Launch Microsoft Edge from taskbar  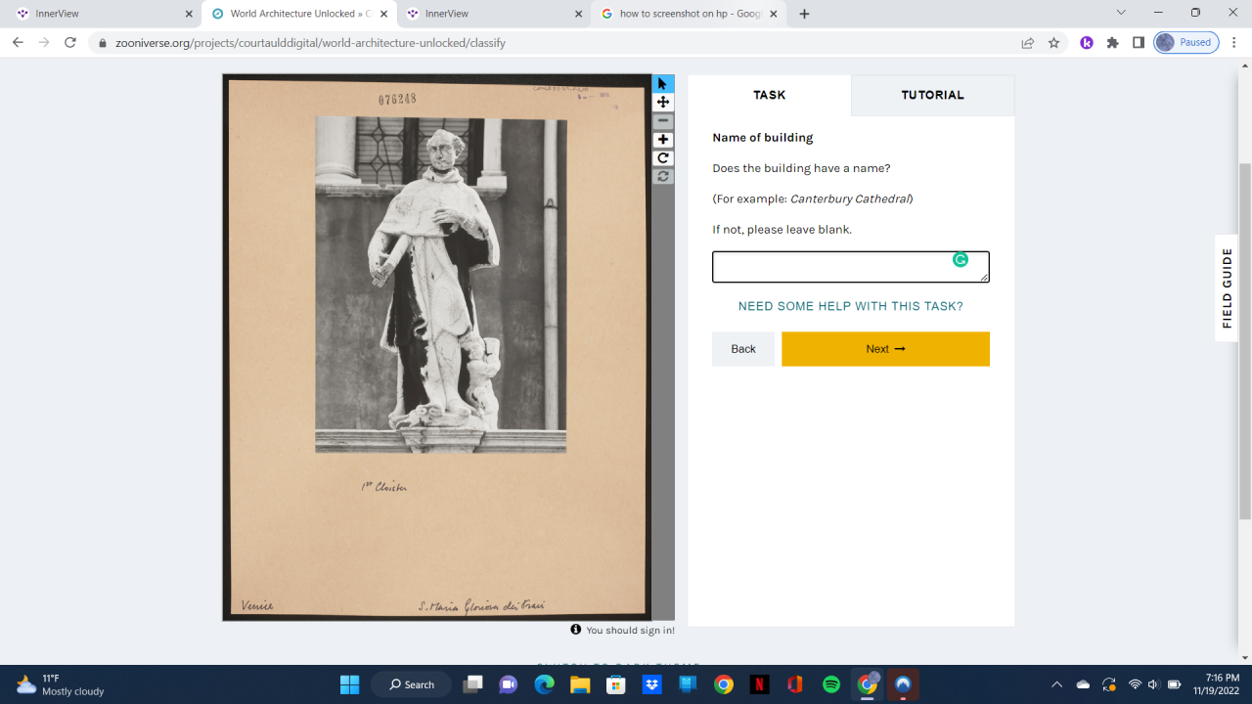pyautogui.click(x=545, y=684)
